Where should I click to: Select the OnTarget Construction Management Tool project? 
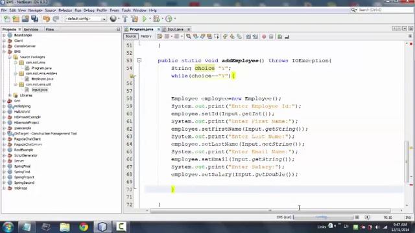(x=45, y=133)
